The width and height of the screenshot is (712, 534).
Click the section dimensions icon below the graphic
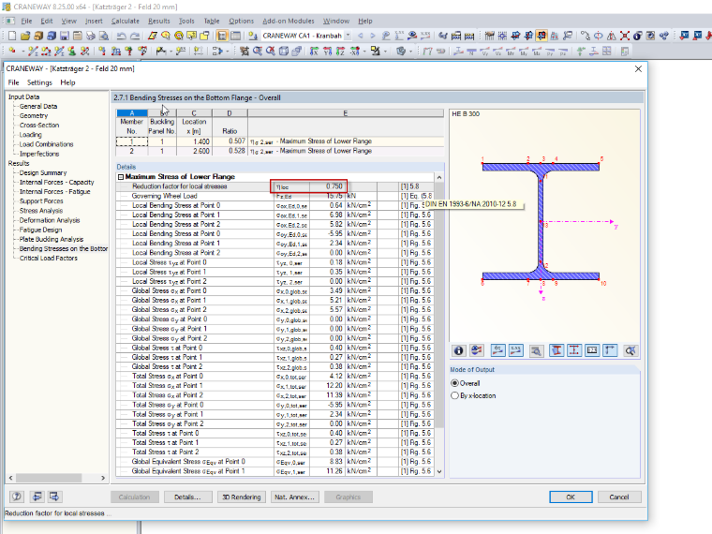574,350
